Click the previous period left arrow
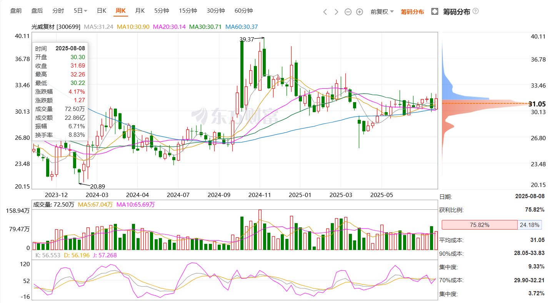Image resolution: width=560 pixels, height=303 pixels. [x=325, y=12]
